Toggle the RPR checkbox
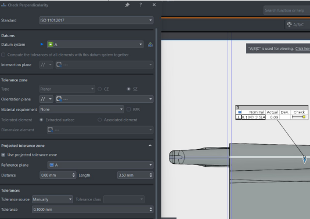Screen dimensions: 310x219 click(x=128, y=109)
